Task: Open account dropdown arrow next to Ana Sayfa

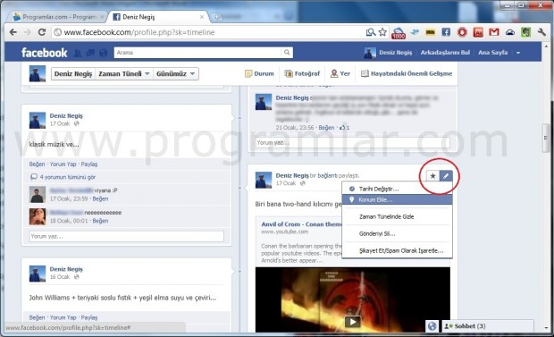Action: [x=518, y=53]
